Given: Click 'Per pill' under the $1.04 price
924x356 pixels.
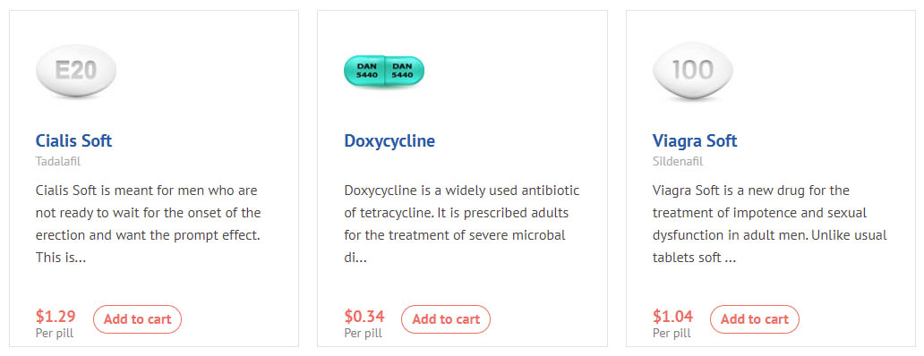Looking at the screenshot, I should pyautogui.click(x=672, y=333).
